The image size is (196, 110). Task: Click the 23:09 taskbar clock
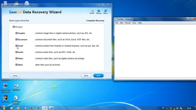pos(189,108)
